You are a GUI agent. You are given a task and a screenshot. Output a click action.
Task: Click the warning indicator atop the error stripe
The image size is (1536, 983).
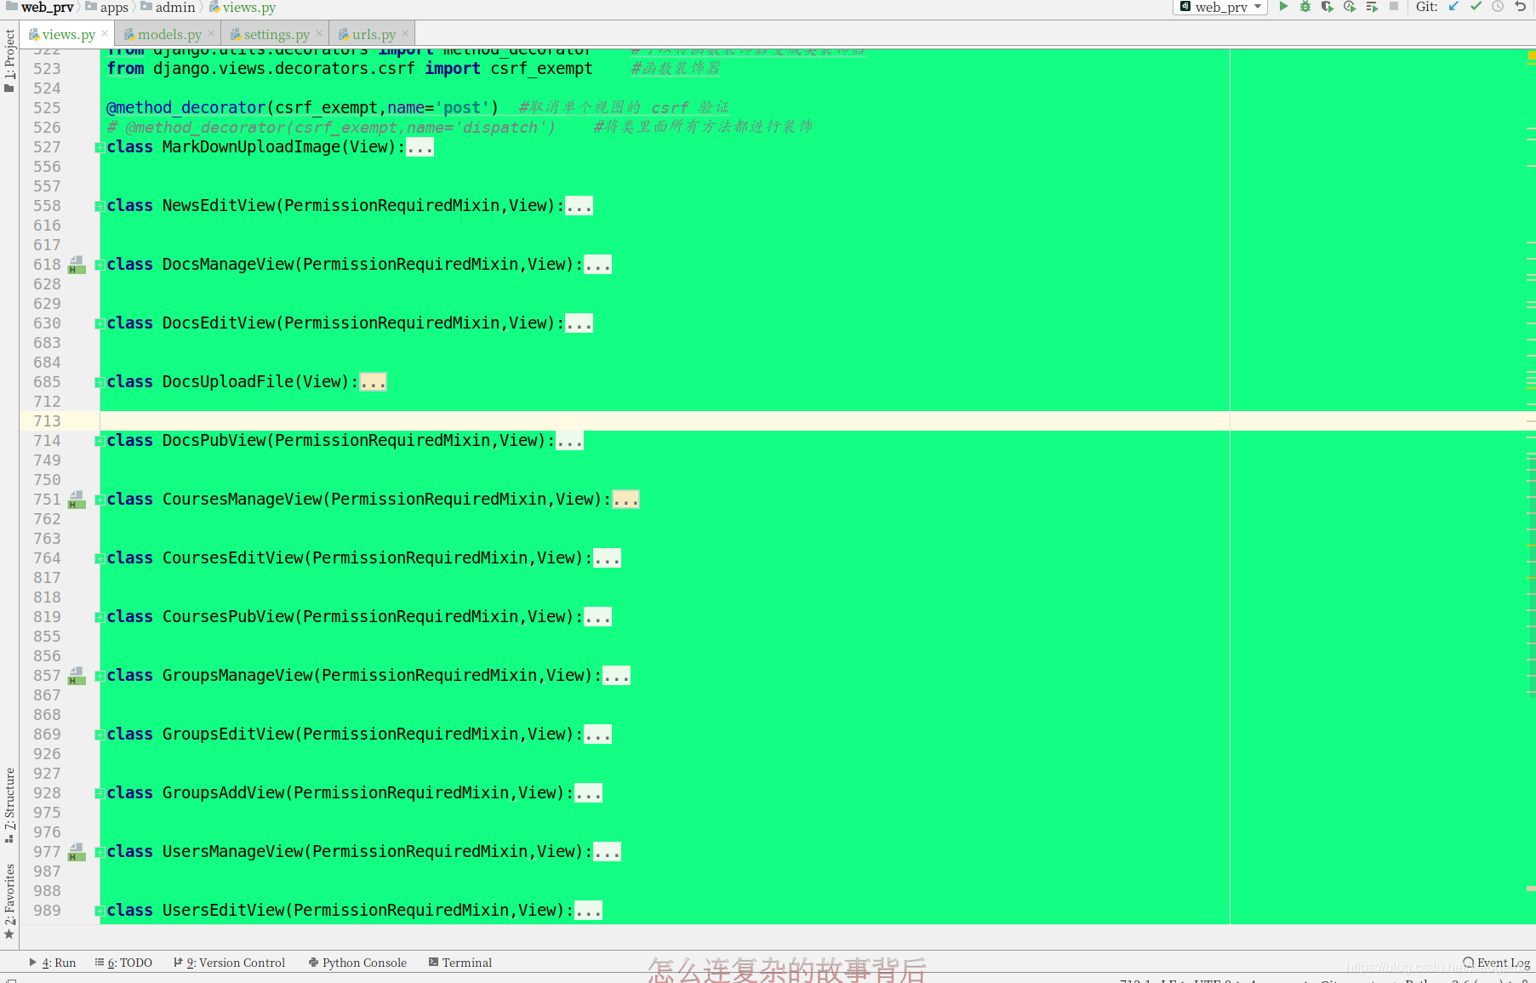point(1531,55)
